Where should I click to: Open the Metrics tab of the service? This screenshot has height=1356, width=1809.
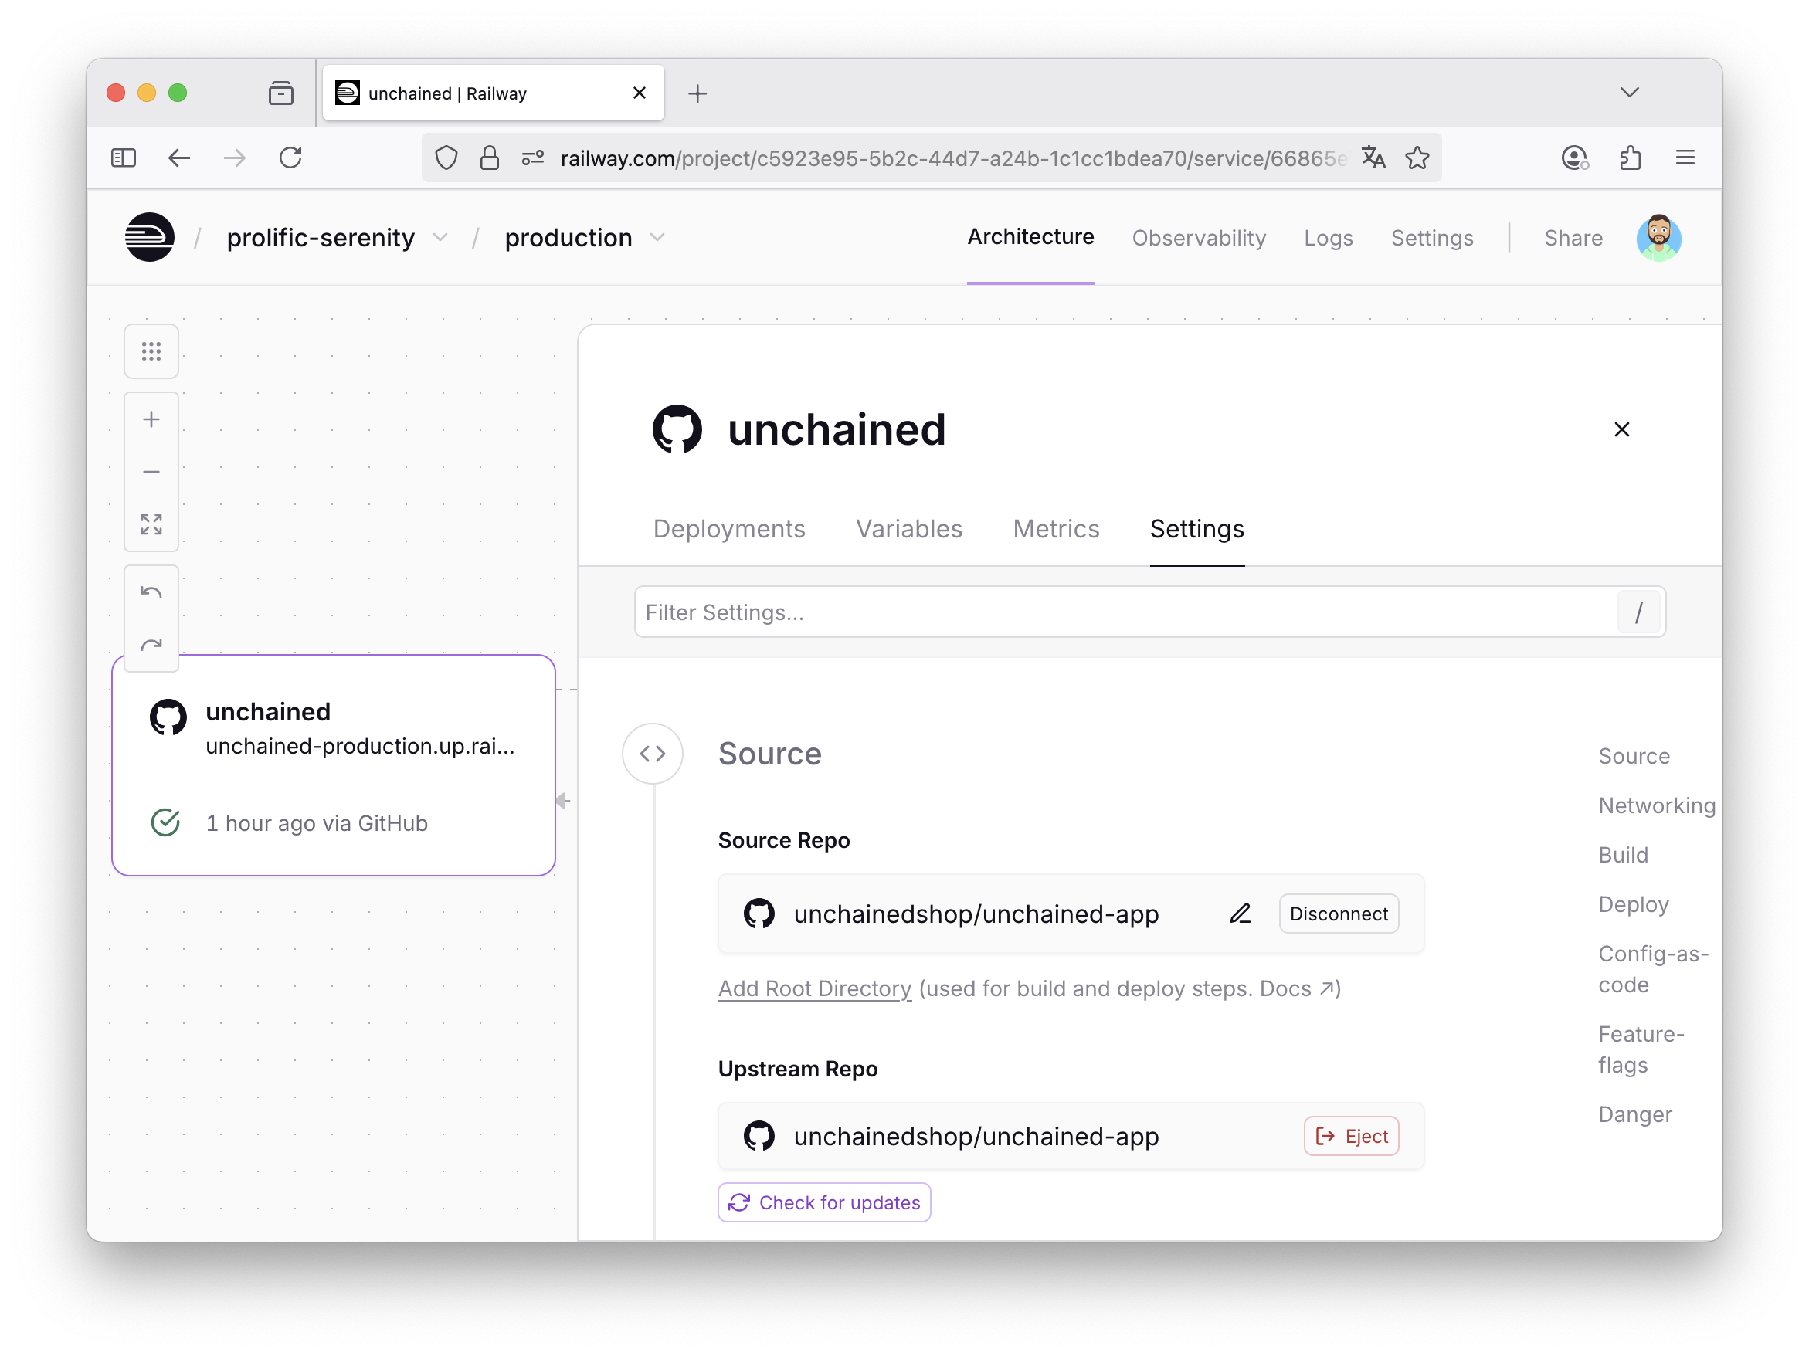click(x=1056, y=529)
